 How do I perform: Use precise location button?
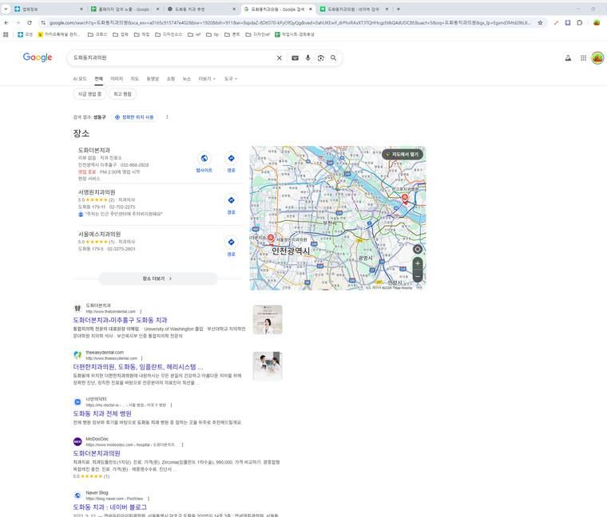pyautogui.click(x=134, y=116)
